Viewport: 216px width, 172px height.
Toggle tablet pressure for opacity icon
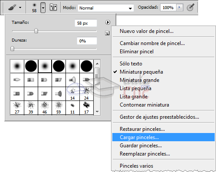190,7
